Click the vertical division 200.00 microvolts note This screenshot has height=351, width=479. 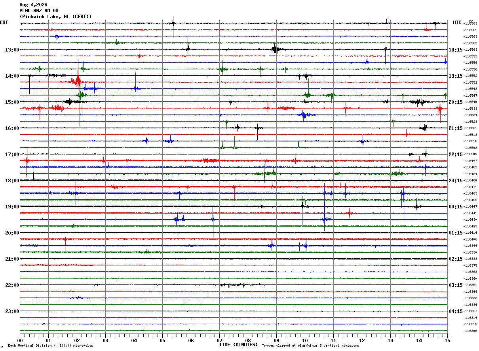click(x=50, y=345)
